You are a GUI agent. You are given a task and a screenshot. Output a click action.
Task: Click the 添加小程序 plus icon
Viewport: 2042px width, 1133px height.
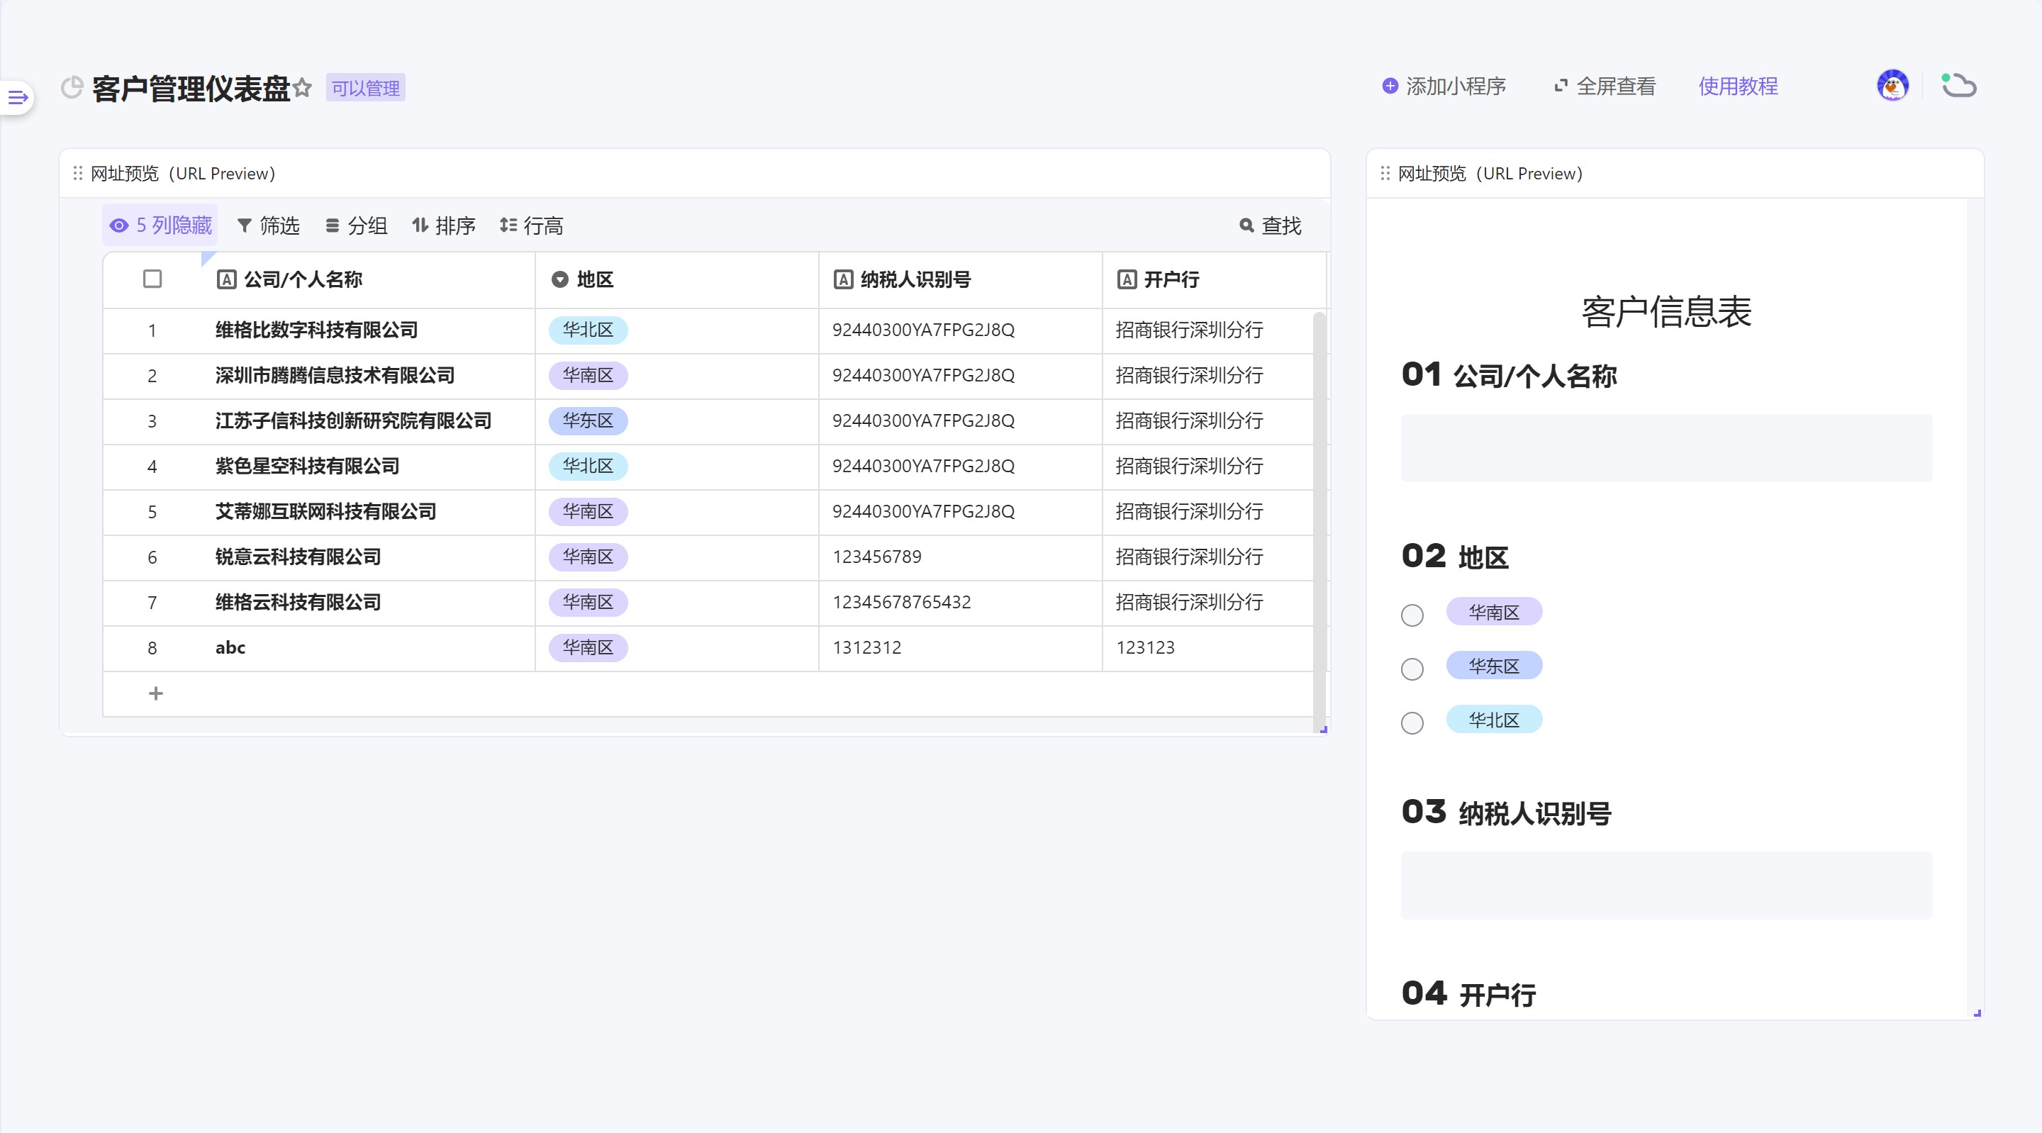[x=1389, y=86]
